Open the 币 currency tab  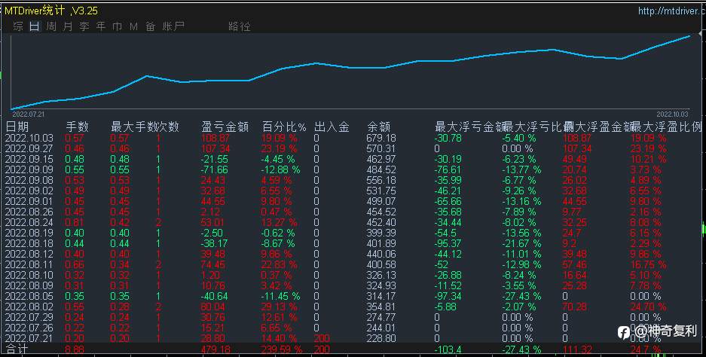[x=117, y=26]
